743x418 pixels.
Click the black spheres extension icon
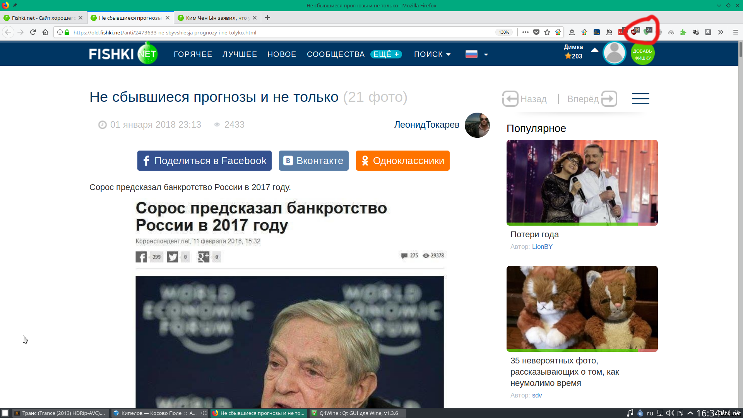coord(696,32)
